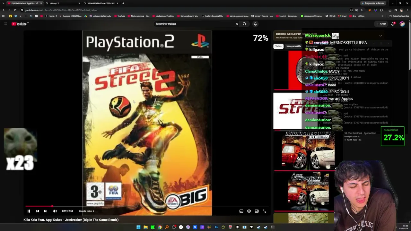
Task: Open YouTube notifications bell
Action: [393, 24]
